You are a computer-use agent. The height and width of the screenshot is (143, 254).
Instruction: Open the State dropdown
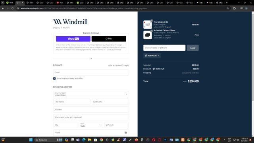click(x=91, y=125)
